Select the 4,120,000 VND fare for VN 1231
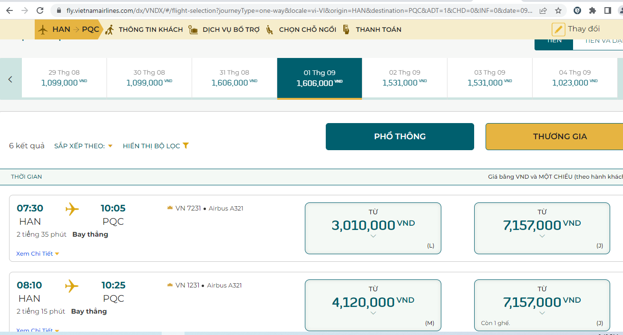This screenshot has height=335, width=623. click(x=373, y=305)
